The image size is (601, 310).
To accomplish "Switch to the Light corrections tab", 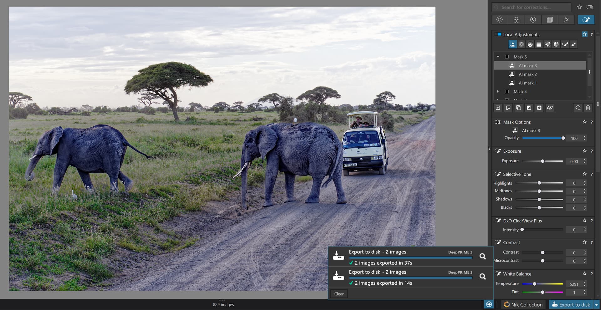I will [500, 20].
